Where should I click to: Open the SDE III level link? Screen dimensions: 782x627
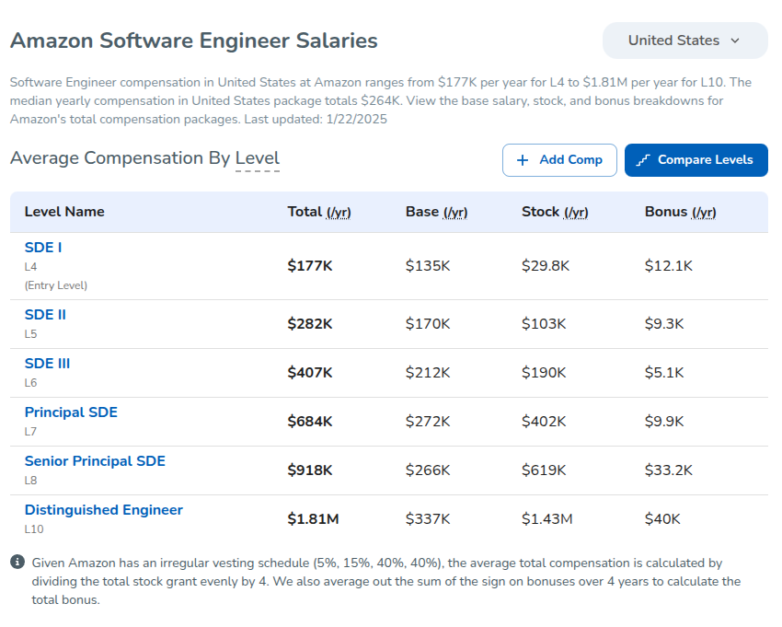[x=47, y=364]
